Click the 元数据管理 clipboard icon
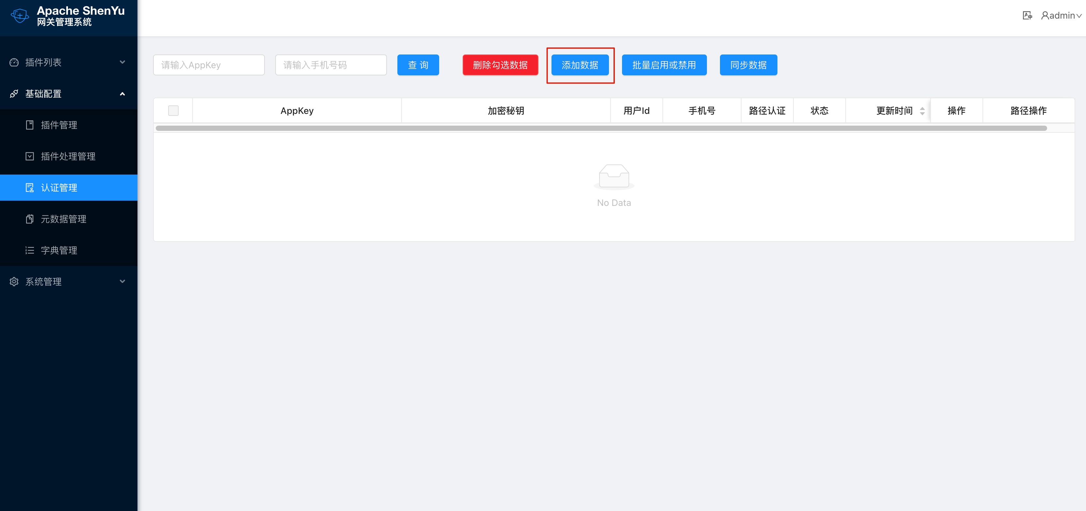 click(29, 219)
